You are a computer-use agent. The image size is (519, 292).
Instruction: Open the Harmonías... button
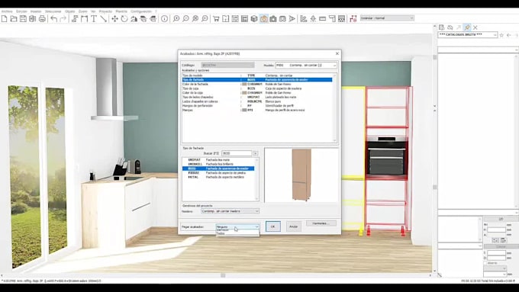(321, 223)
